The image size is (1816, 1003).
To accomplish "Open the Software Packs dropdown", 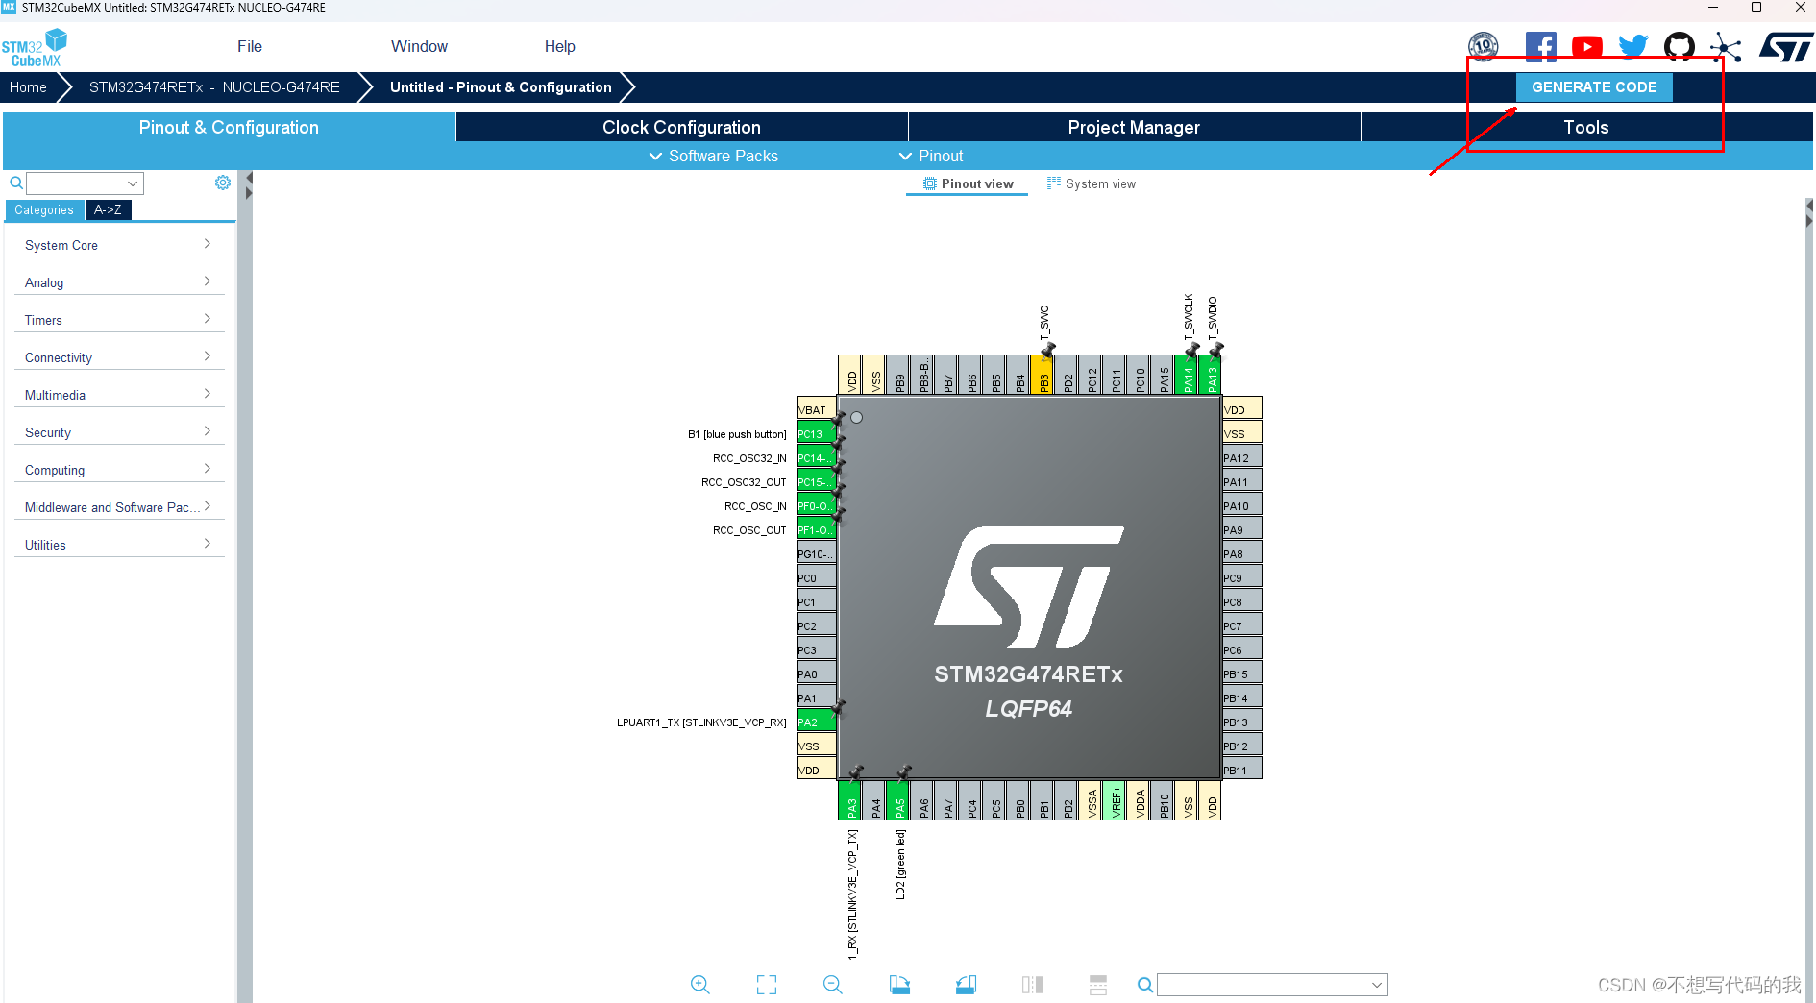I will pyautogui.click(x=713, y=156).
